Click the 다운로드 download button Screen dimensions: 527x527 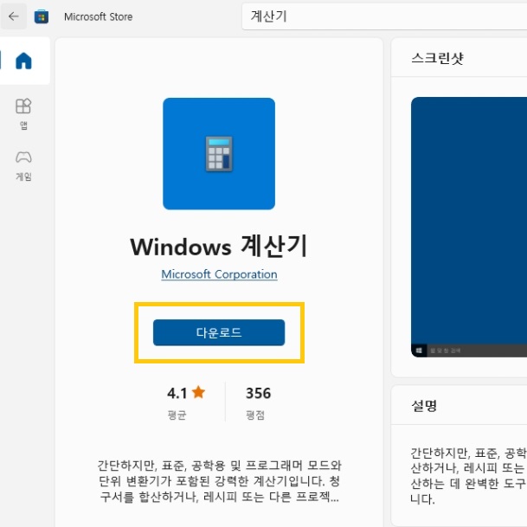(219, 332)
